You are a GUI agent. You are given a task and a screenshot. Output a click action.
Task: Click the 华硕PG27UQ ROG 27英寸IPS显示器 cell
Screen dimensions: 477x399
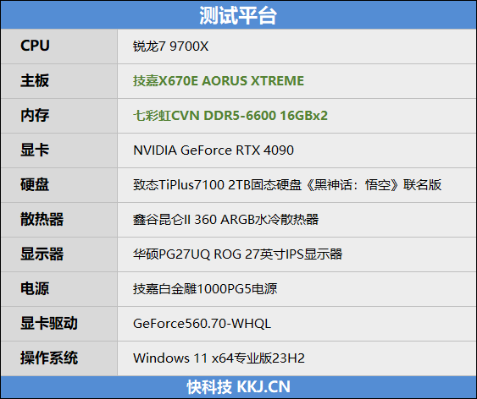[x=237, y=254]
